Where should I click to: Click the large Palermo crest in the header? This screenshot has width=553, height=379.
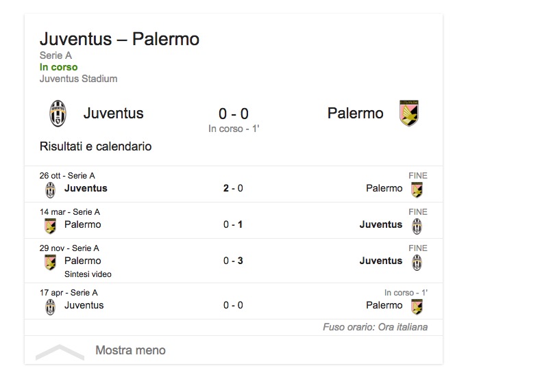click(x=409, y=114)
